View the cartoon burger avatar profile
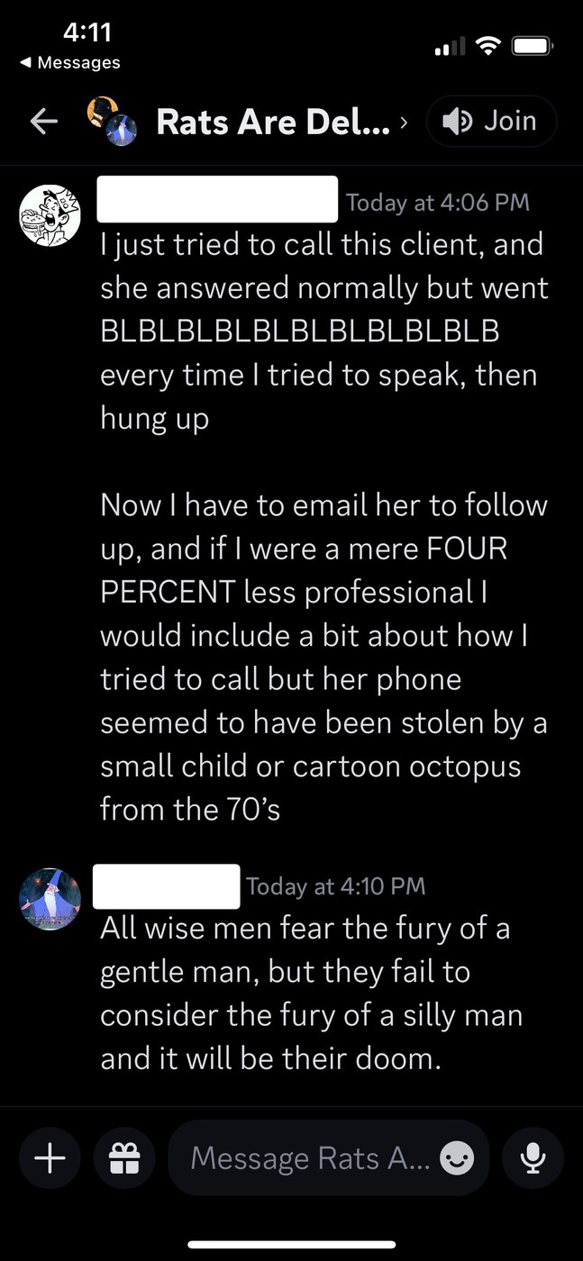 click(x=50, y=214)
